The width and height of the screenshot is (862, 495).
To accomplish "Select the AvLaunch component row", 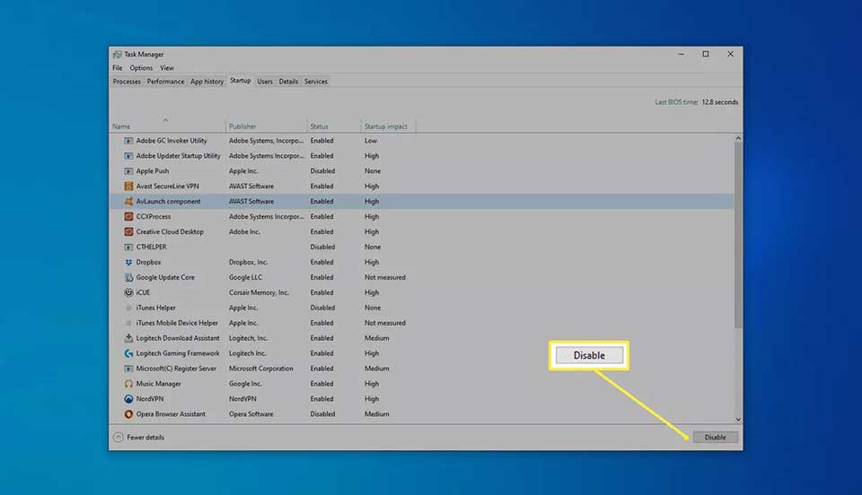I will [422, 202].
